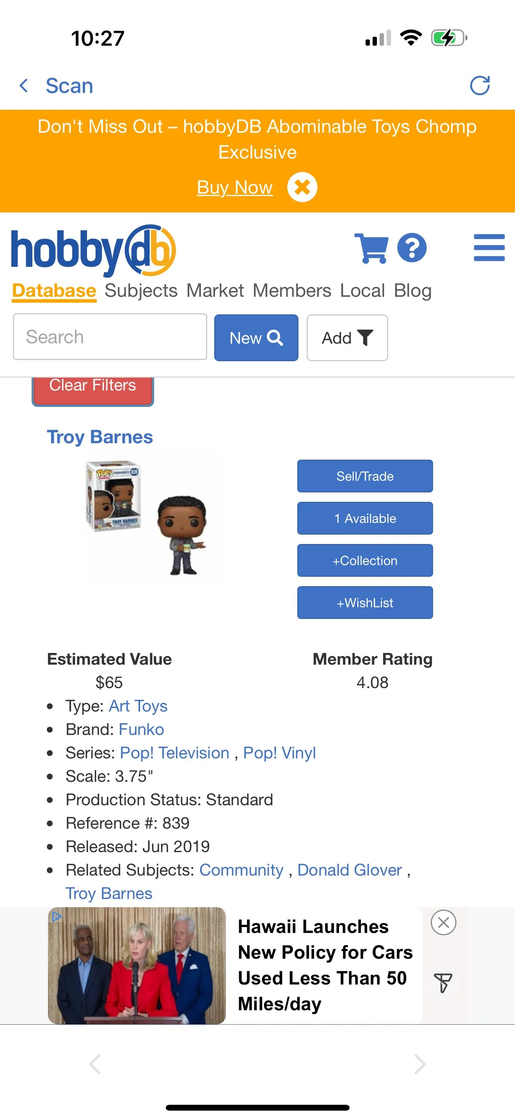Tap the reload page icon
The image size is (515, 1120).
tap(480, 85)
